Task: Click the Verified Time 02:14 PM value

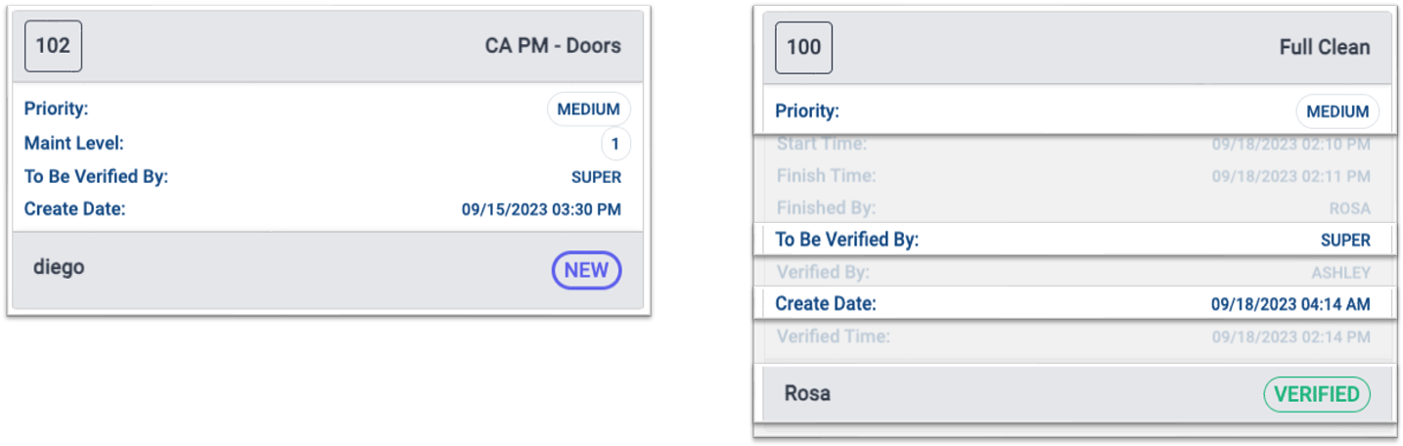Action: click(1290, 336)
